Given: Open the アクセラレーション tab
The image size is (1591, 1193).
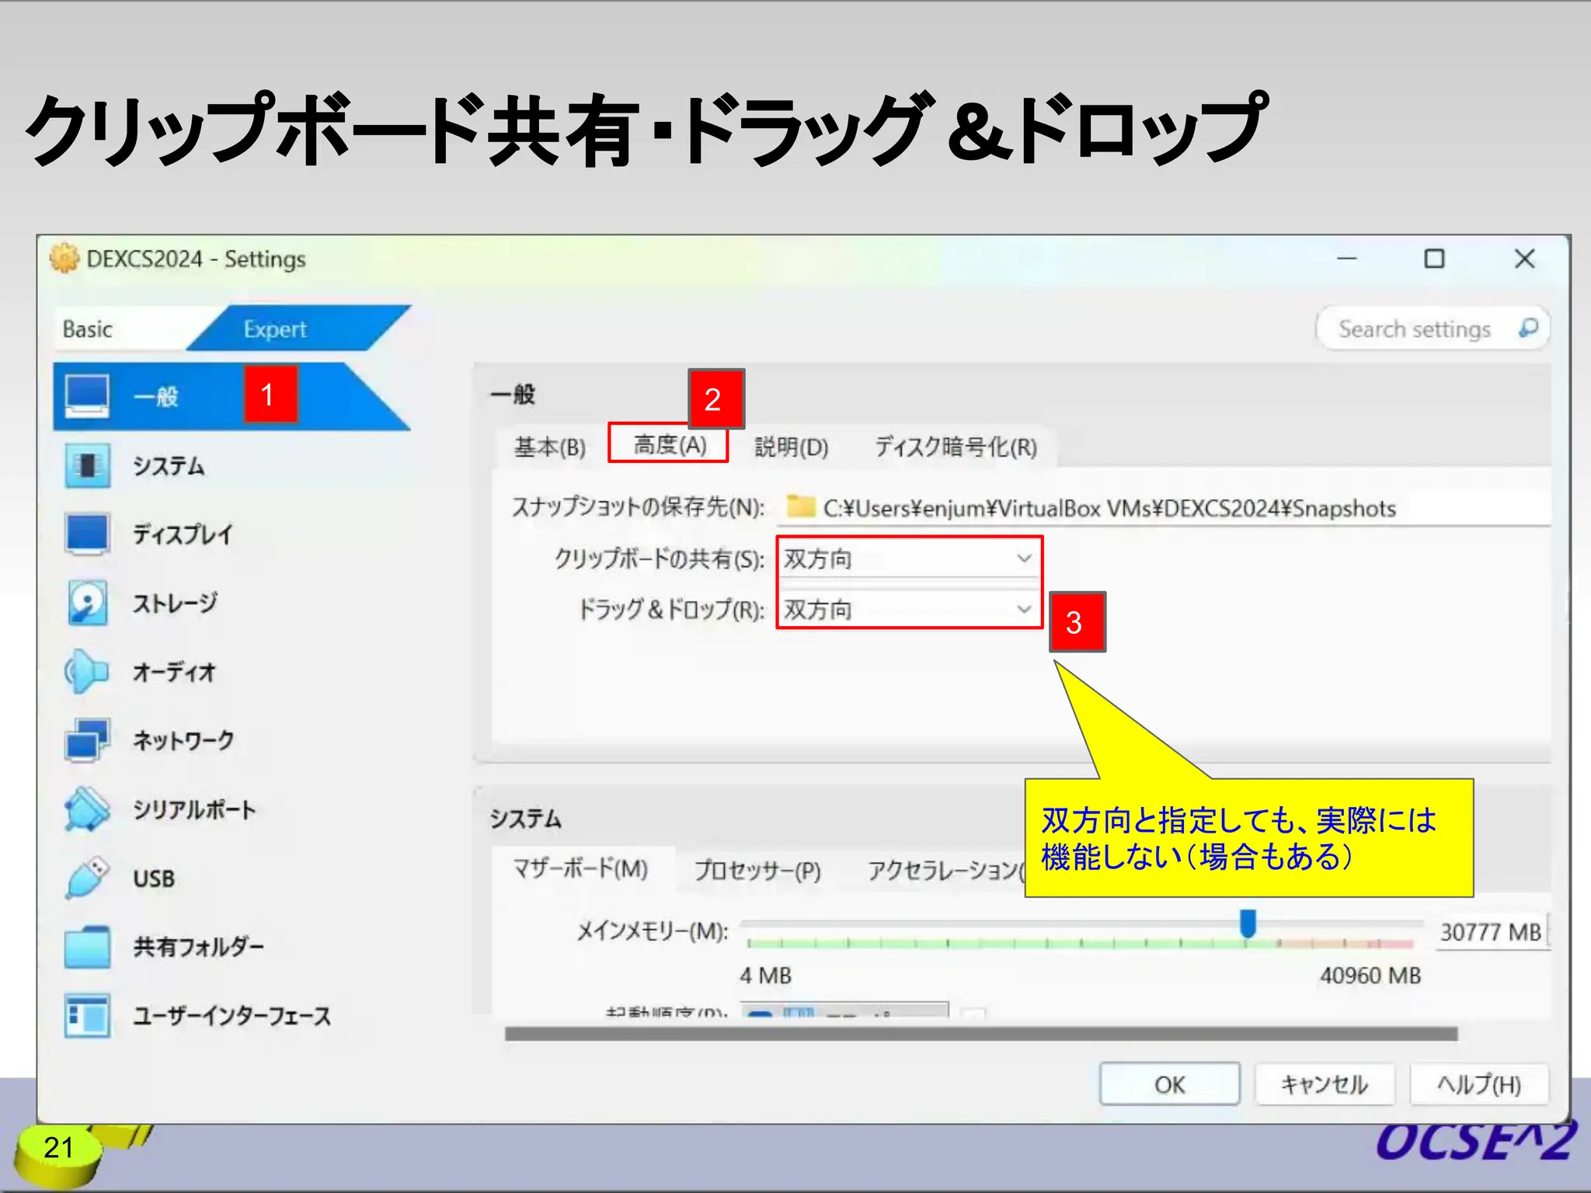Looking at the screenshot, I should click(x=944, y=871).
